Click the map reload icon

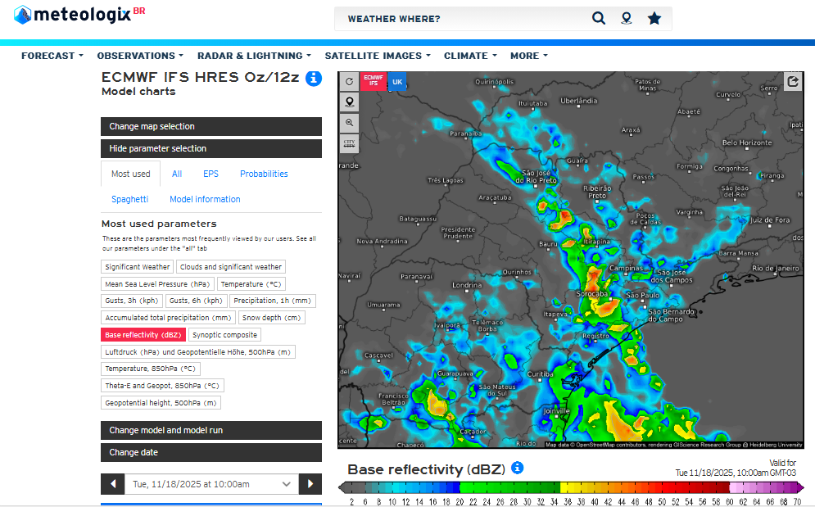click(350, 81)
